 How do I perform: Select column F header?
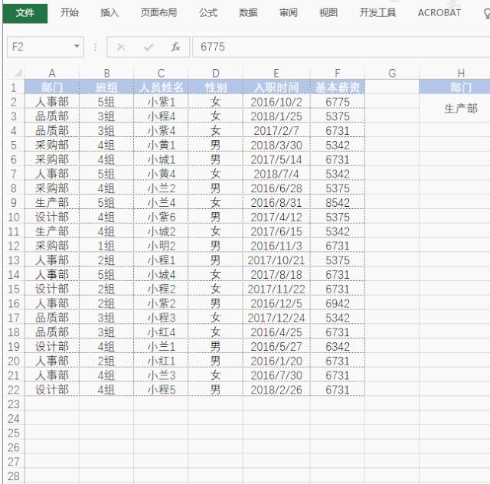point(337,74)
